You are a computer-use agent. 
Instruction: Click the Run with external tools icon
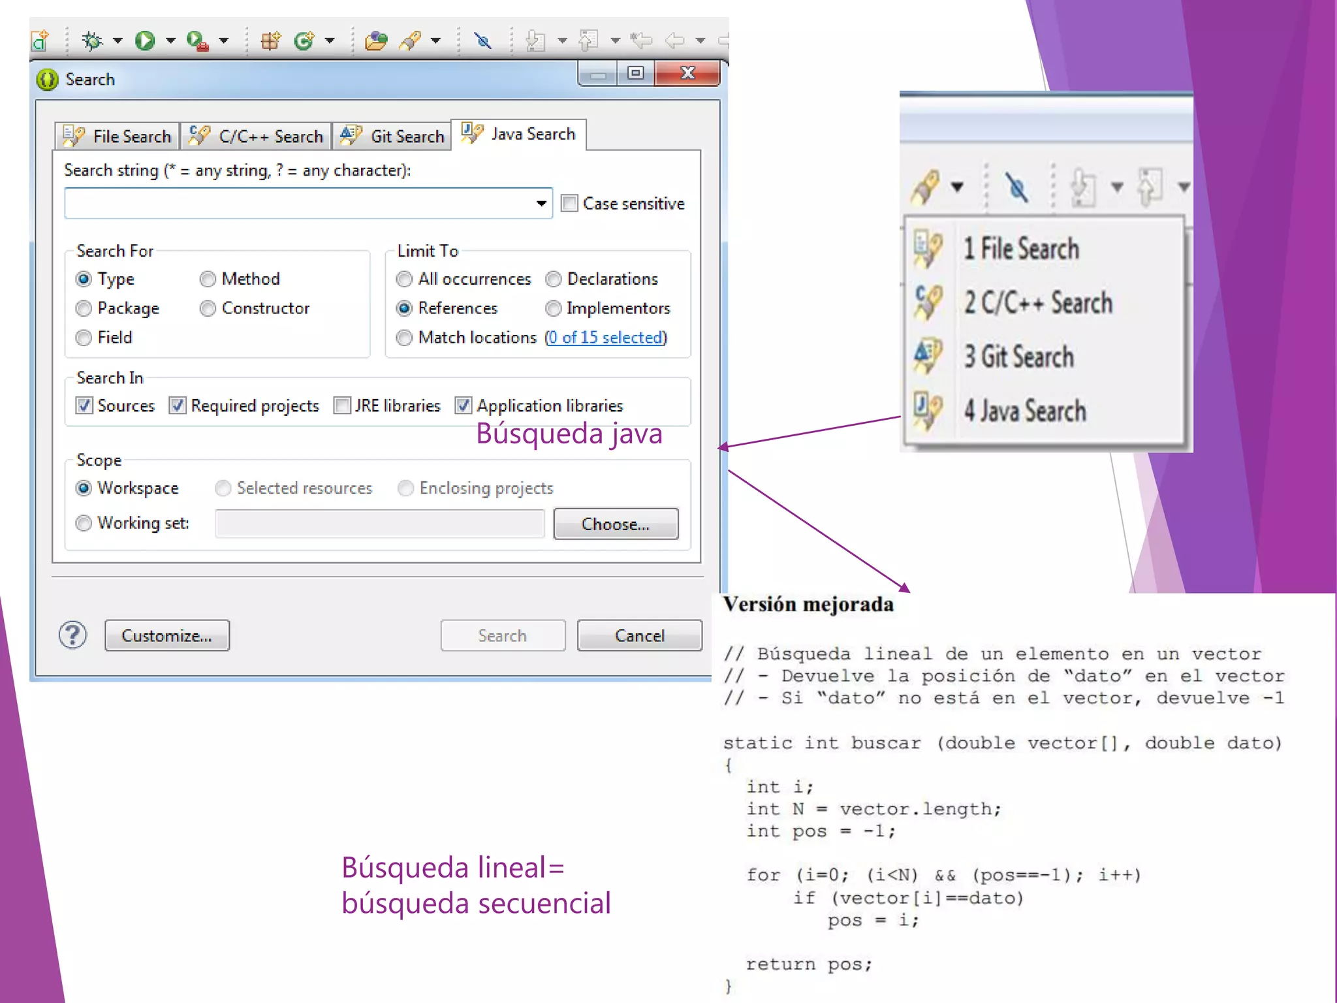(197, 41)
